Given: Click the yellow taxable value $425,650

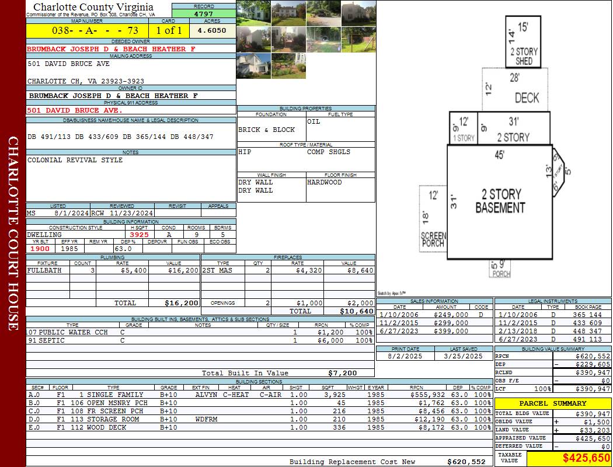Looking at the screenshot, I should tap(569, 458).
